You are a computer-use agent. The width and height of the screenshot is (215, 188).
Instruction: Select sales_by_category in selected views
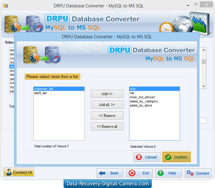tap(154, 101)
